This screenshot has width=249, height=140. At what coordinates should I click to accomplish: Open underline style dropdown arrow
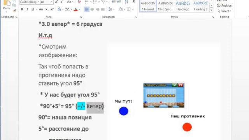(x=37, y=9)
